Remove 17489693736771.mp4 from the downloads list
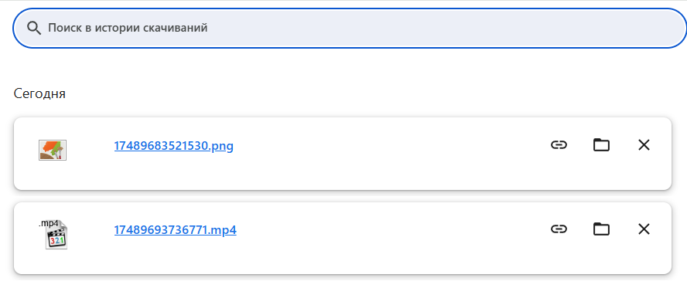This screenshot has height=288, width=687. (x=644, y=229)
